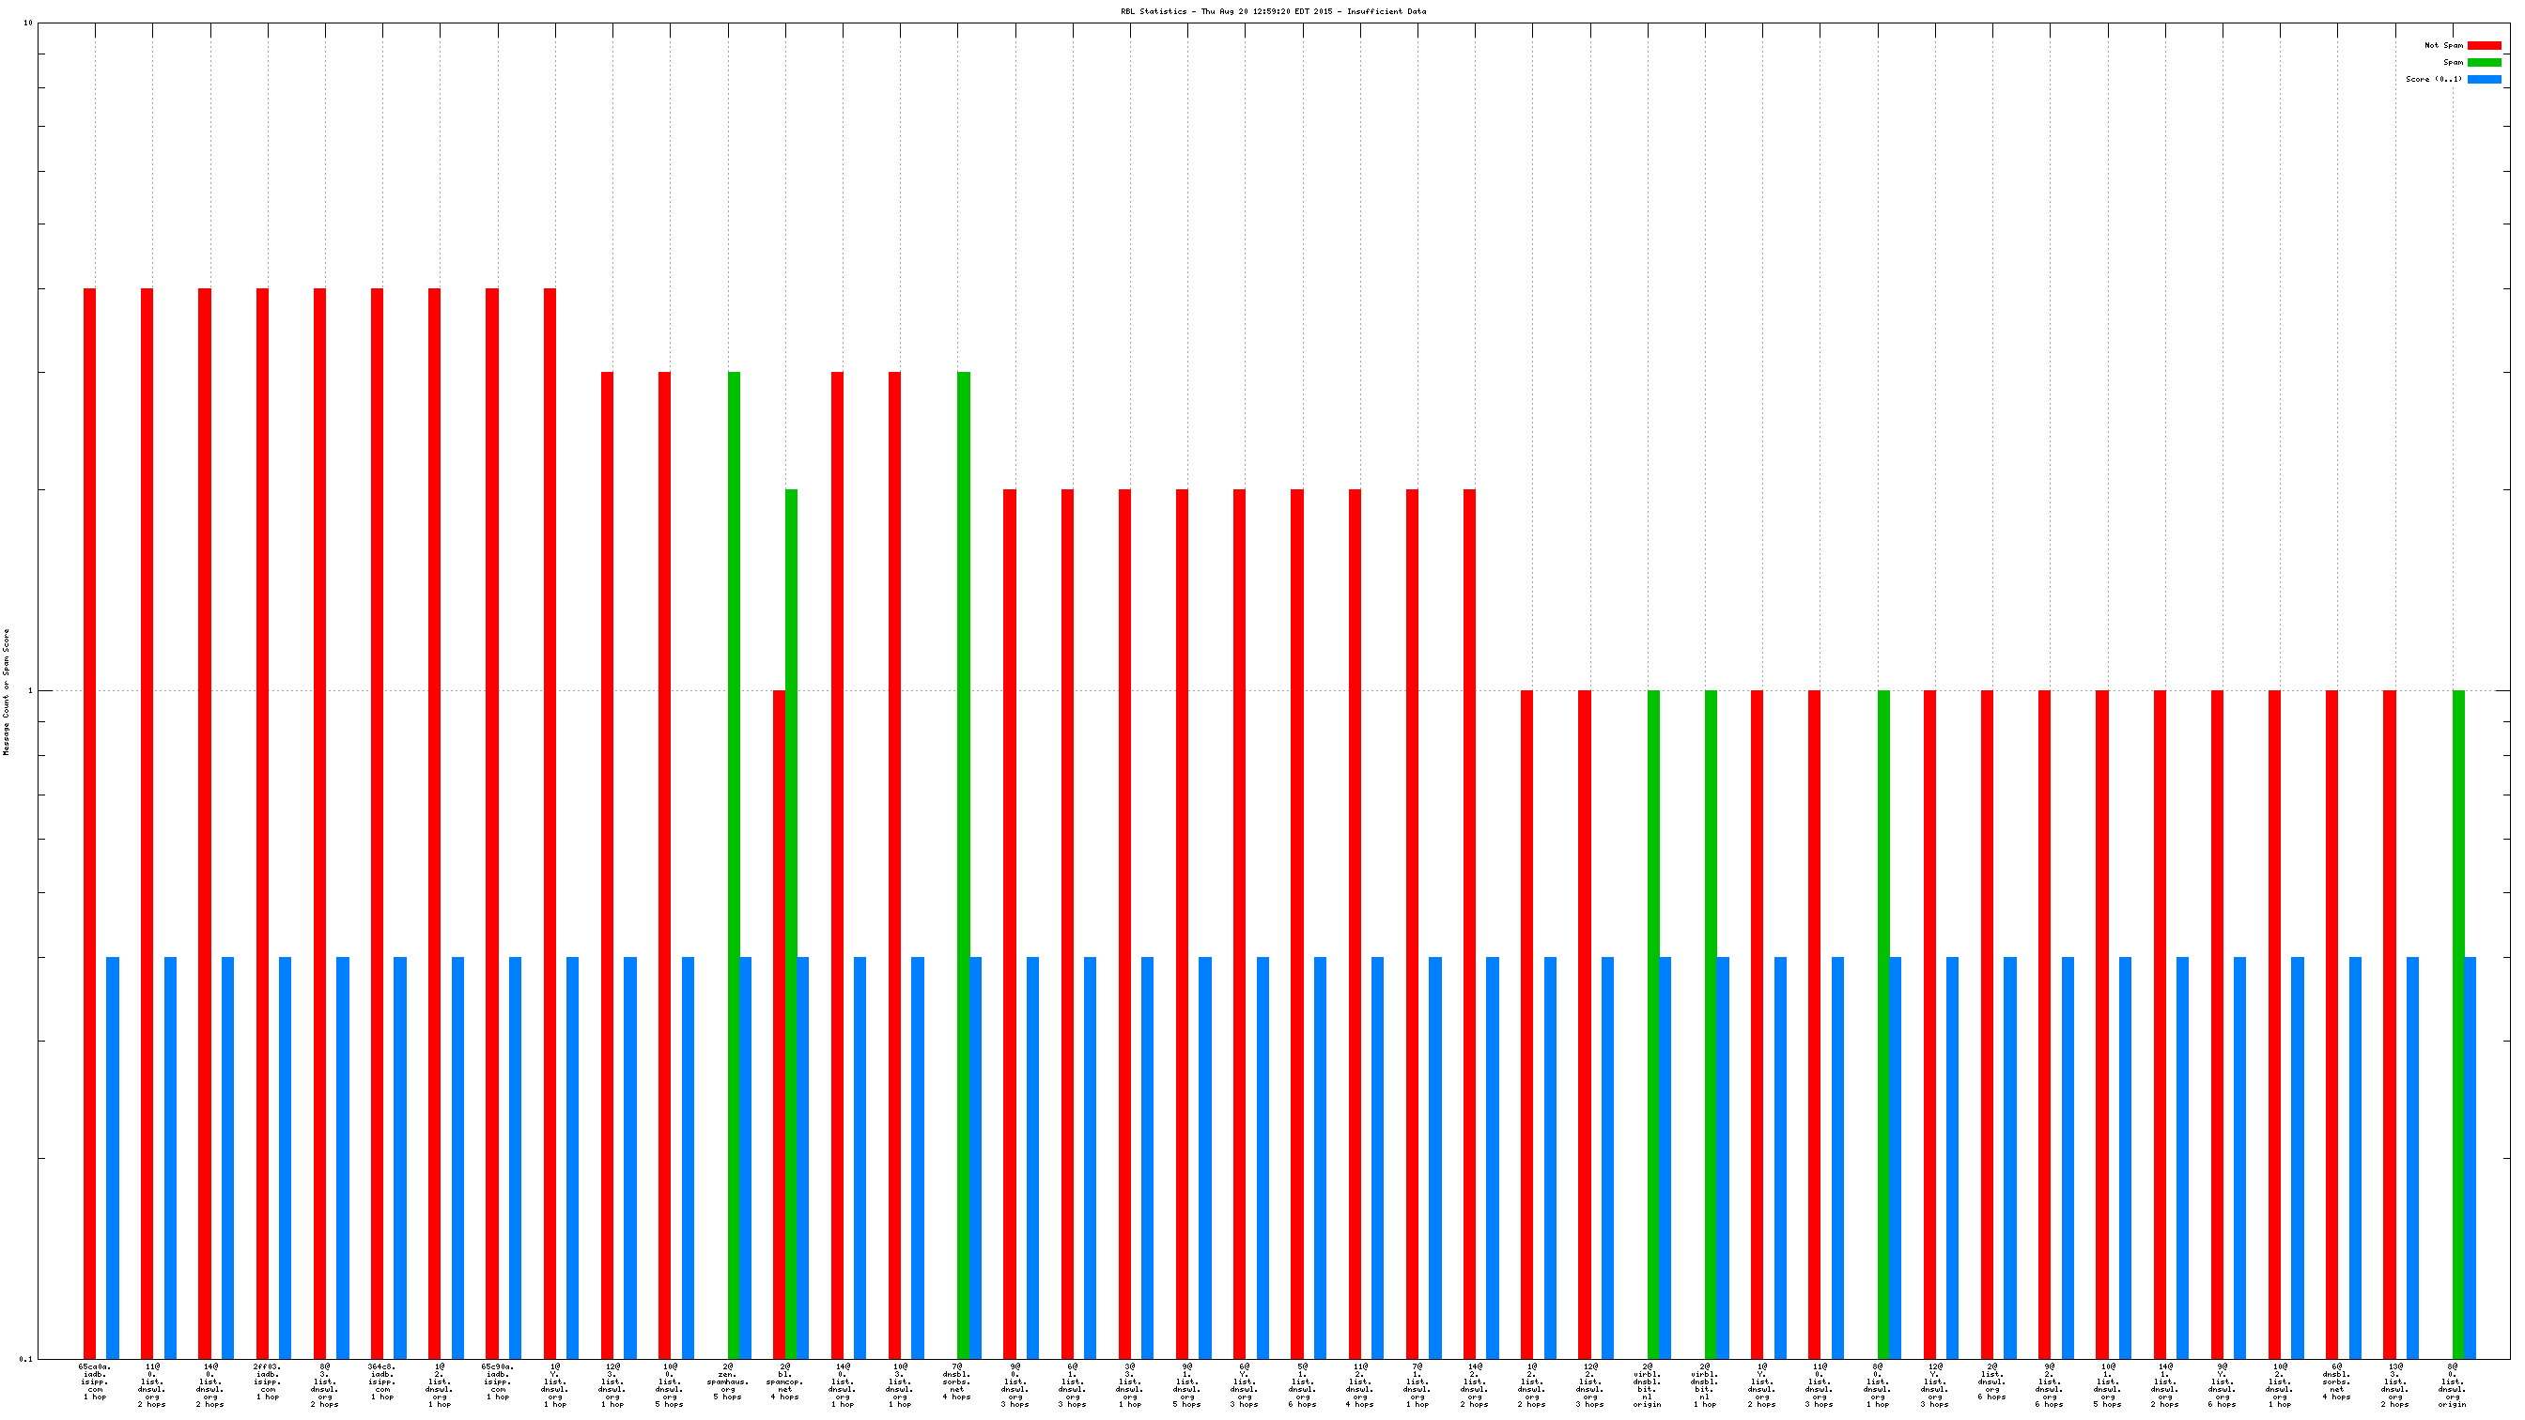Click the 364c8.iadb.isipp.com x-axis label

click(381, 1381)
